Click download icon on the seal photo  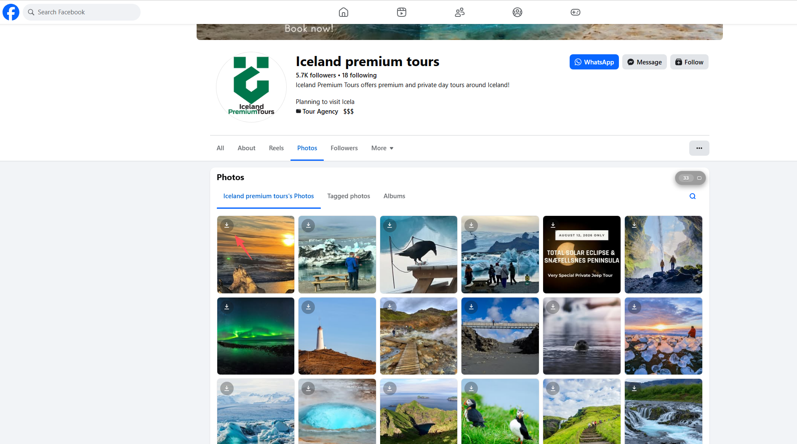point(553,307)
